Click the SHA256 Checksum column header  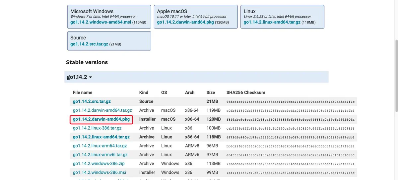click(246, 92)
